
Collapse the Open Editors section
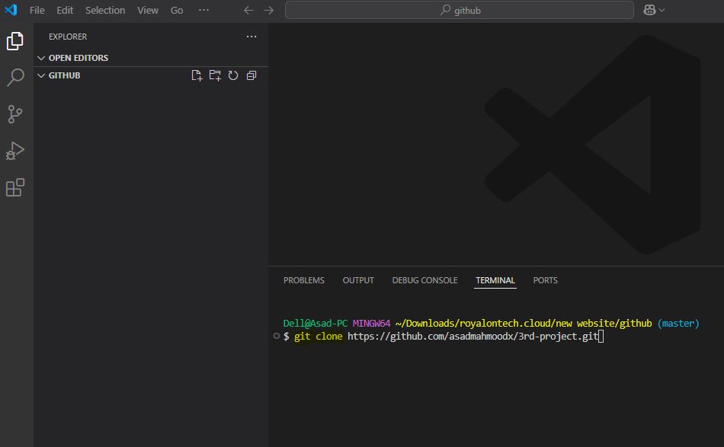[x=151, y=58]
